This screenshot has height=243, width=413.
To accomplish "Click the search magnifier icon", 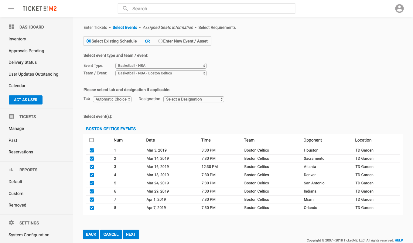I will tap(125, 9).
